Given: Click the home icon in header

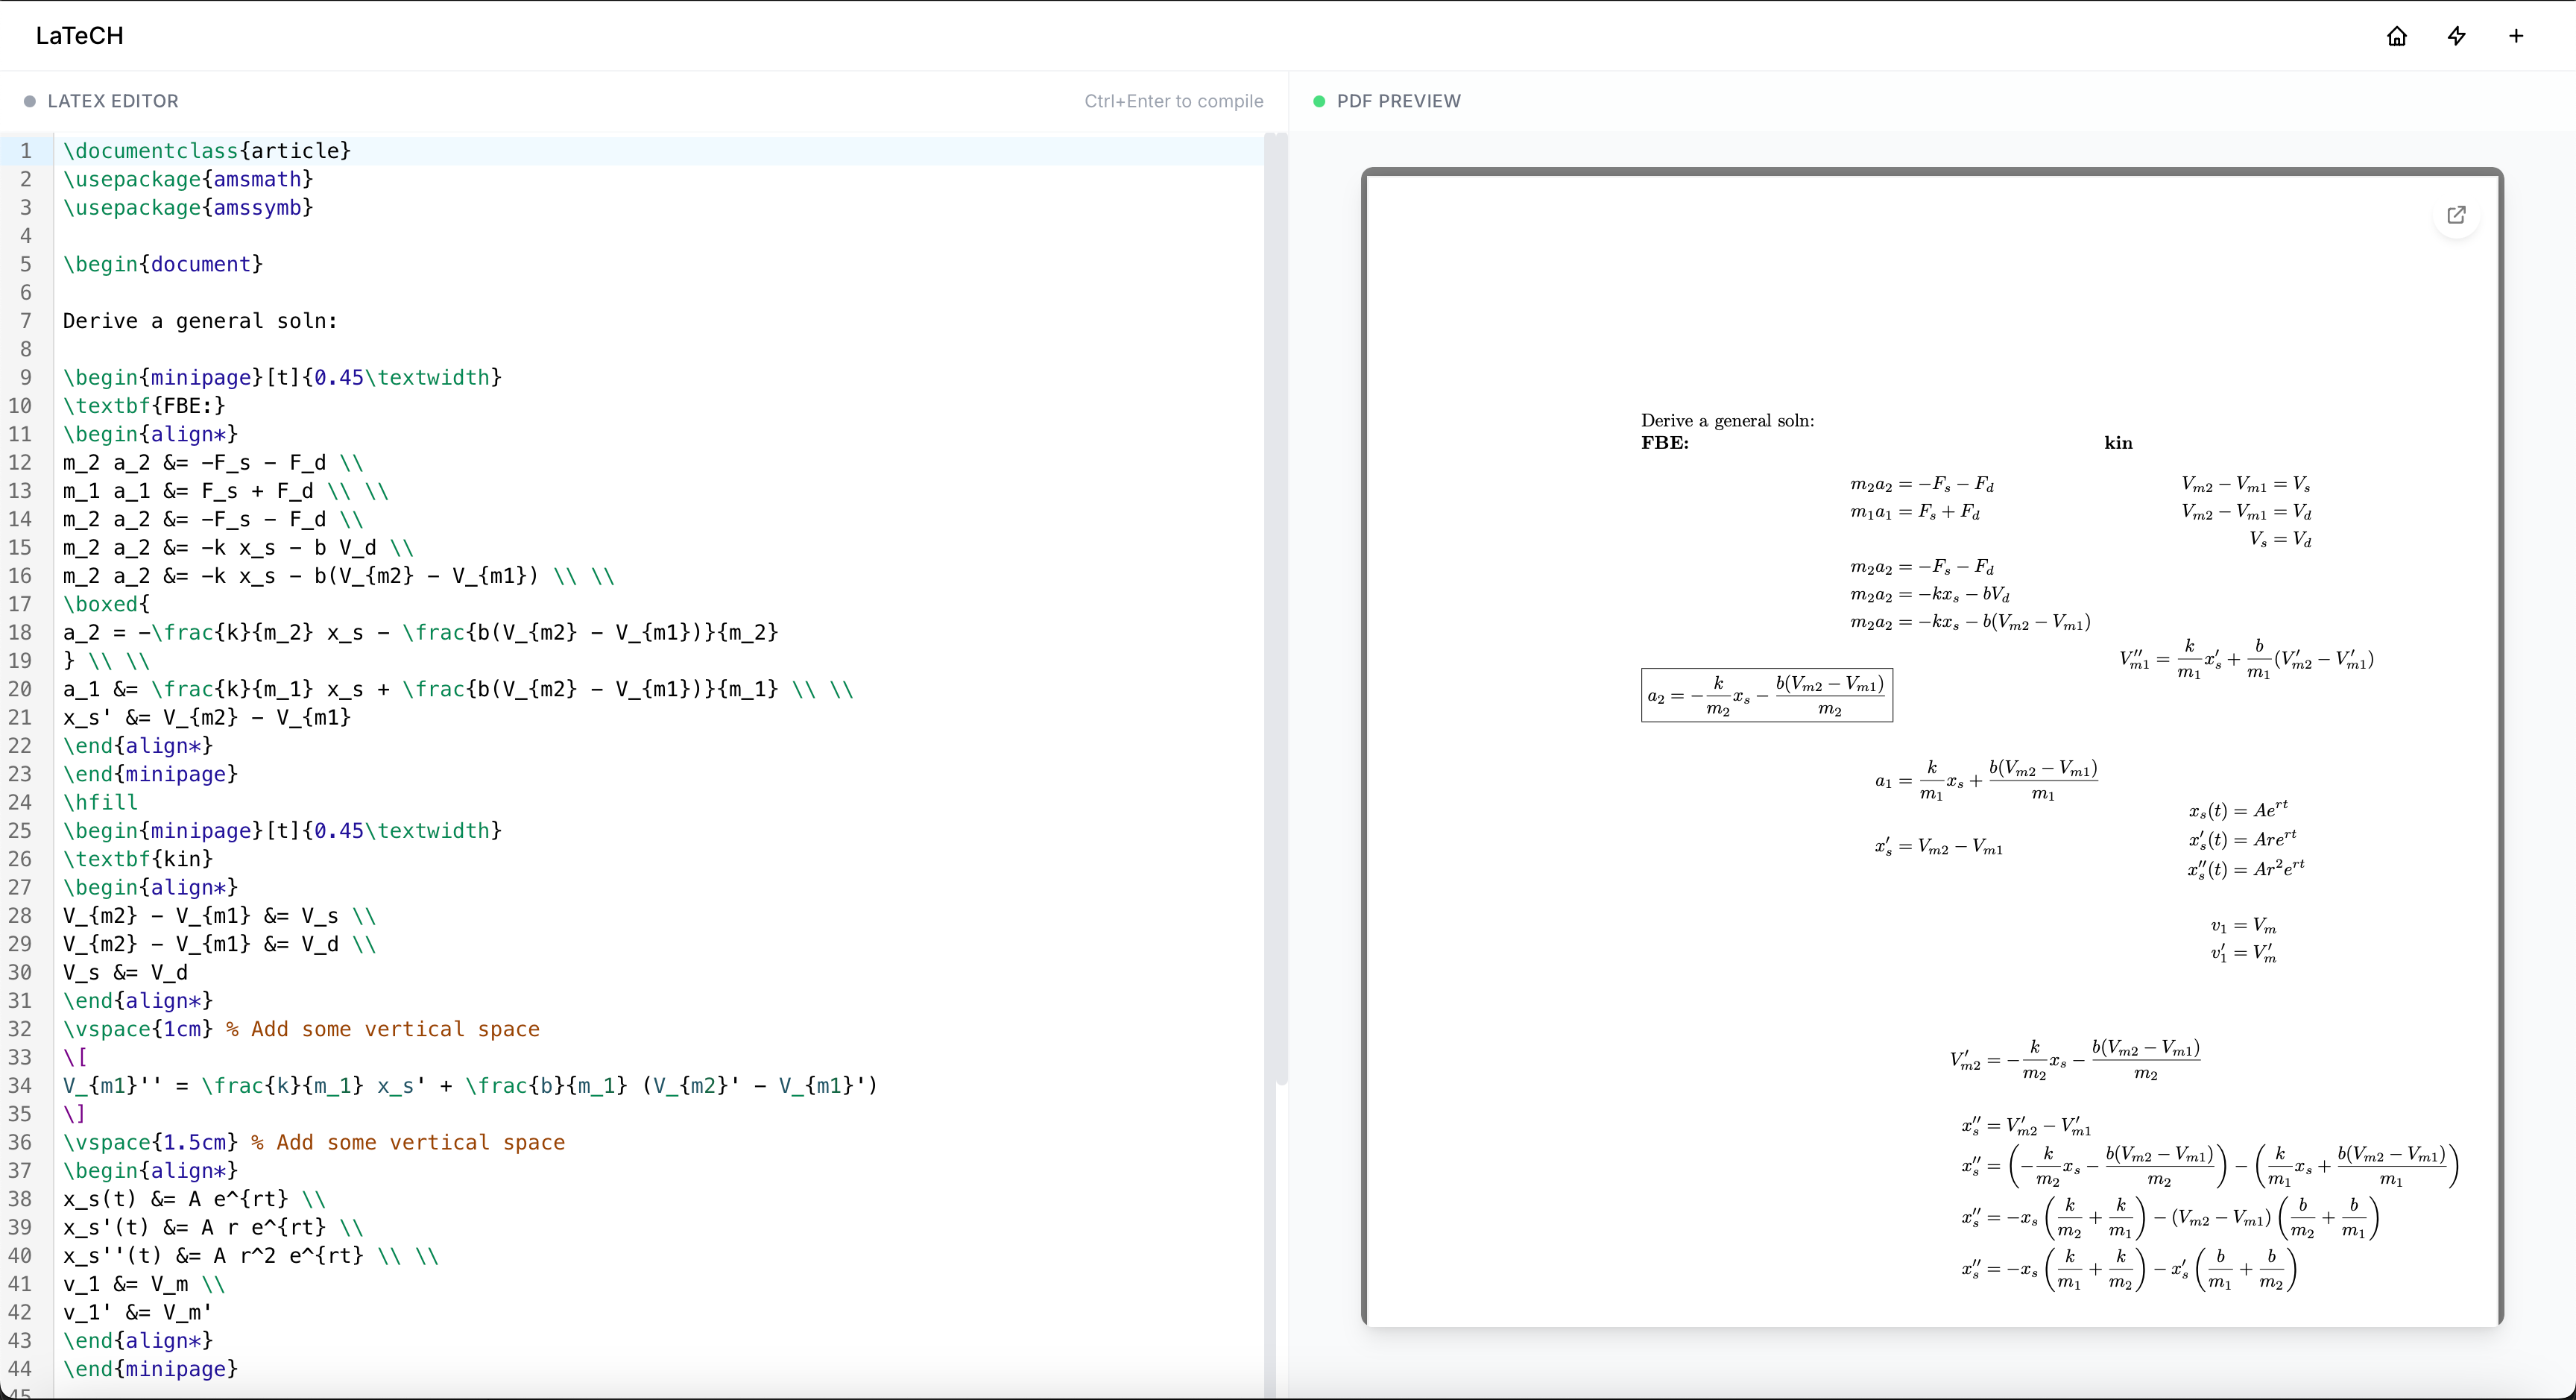Looking at the screenshot, I should (x=2397, y=36).
